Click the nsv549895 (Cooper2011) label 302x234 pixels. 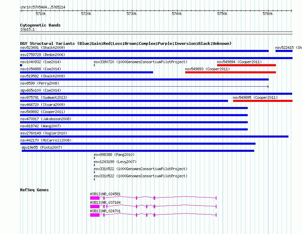(x=255, y=97)
